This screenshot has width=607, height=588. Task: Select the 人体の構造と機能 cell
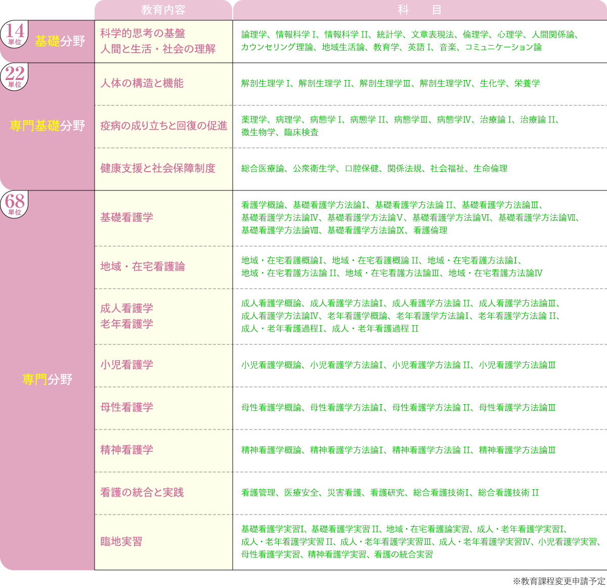tap(142, 84)
